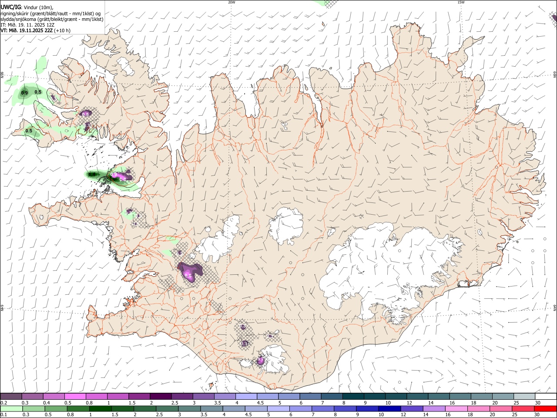557x418 pixels.
Task: Click the 'rigning/skúrir' legend description line
Action: [x=50, y=13]
